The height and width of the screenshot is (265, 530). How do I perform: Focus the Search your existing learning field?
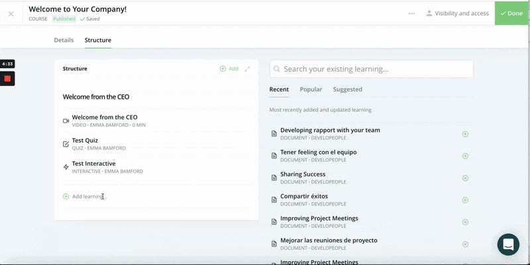tap(372, 69)
